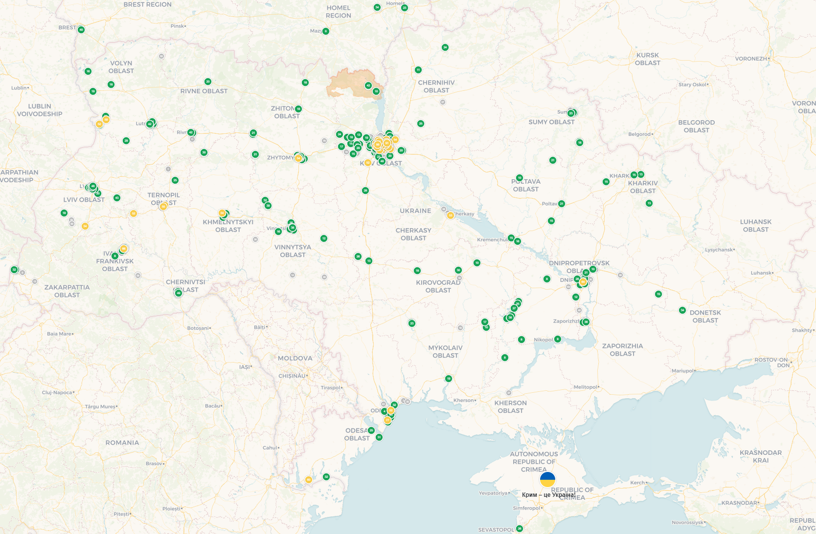
Task: Click the yellow marker on Ternopil Oblast label
Action: pos(163,207)
